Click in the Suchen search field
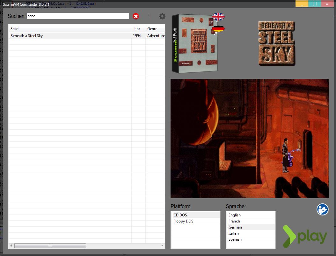The width and height of the screenshot is (336, 256). tap(78, 16)
